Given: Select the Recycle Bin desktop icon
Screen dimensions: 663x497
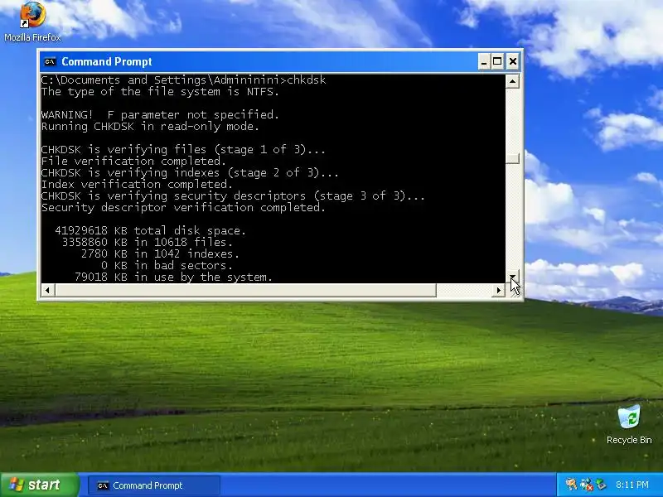Looking at the screenshot, I should (x=629, y=425).
